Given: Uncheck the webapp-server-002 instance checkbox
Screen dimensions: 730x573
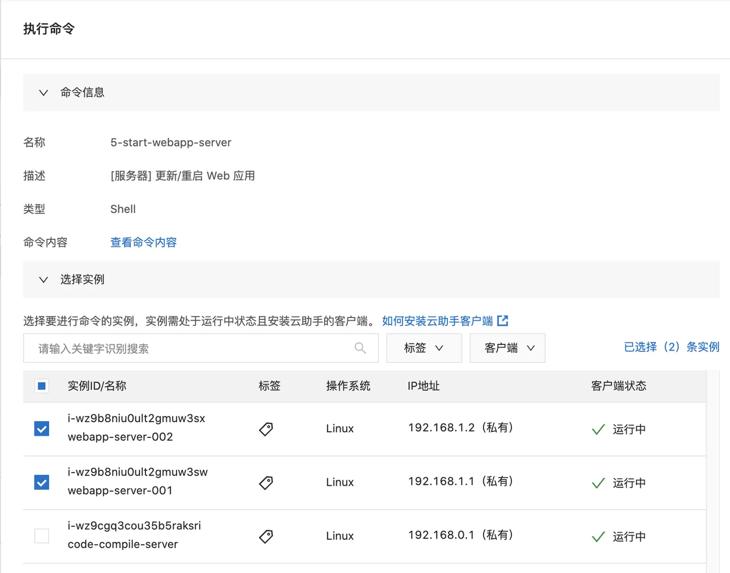Looking at the screenshot, I should (42, 429).
